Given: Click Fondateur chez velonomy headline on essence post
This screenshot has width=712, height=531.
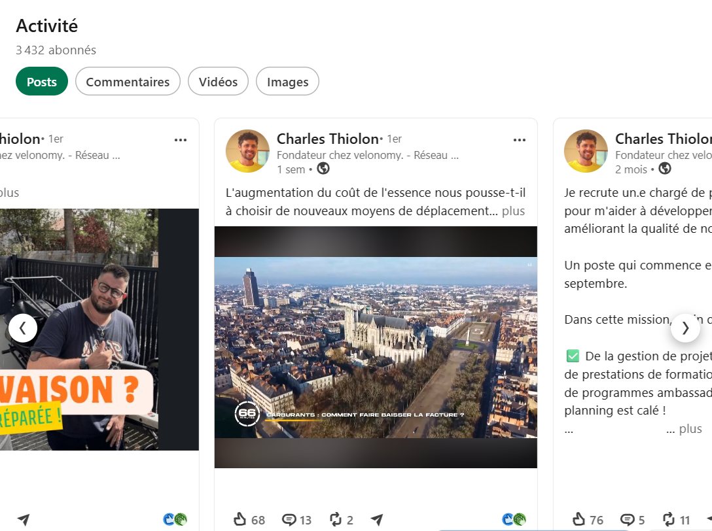Looking at the screenshot, I should click(368, 155).
